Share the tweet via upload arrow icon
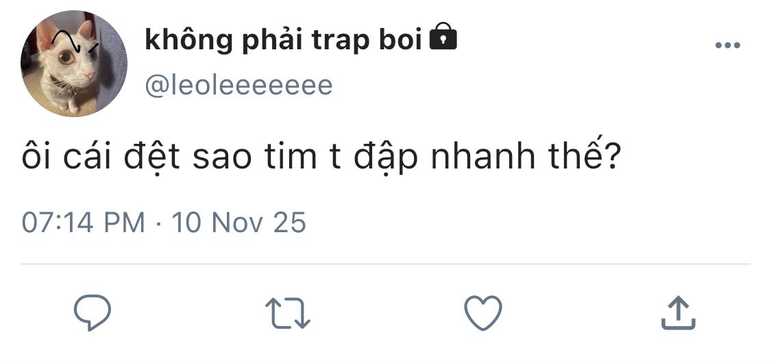This screenshot has width=771, height=363. 678,312
